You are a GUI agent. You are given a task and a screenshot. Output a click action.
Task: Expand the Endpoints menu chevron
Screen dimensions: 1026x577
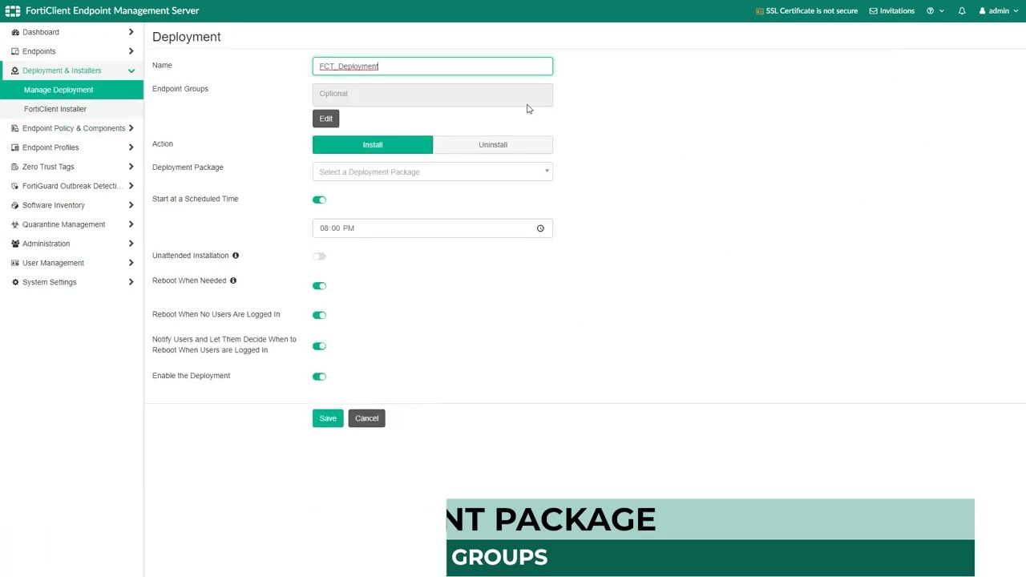coord(131,51)
